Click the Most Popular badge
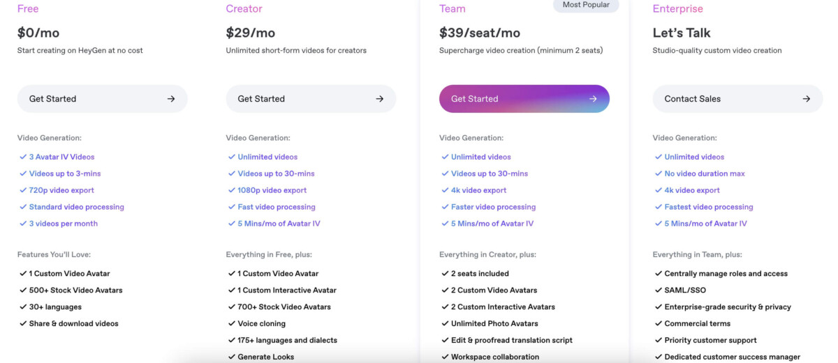 pos(585,5)
